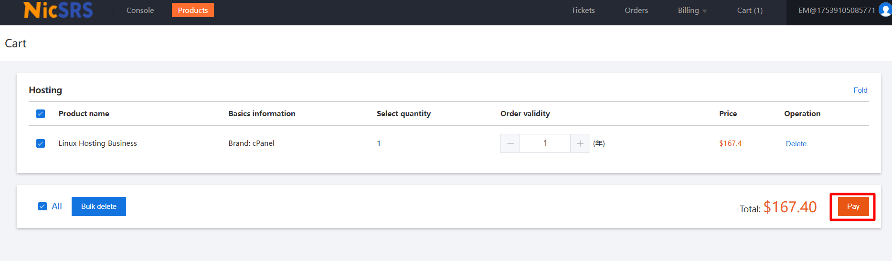Select the Linux Hosting Business product name
892x261 pixels.
98,143
